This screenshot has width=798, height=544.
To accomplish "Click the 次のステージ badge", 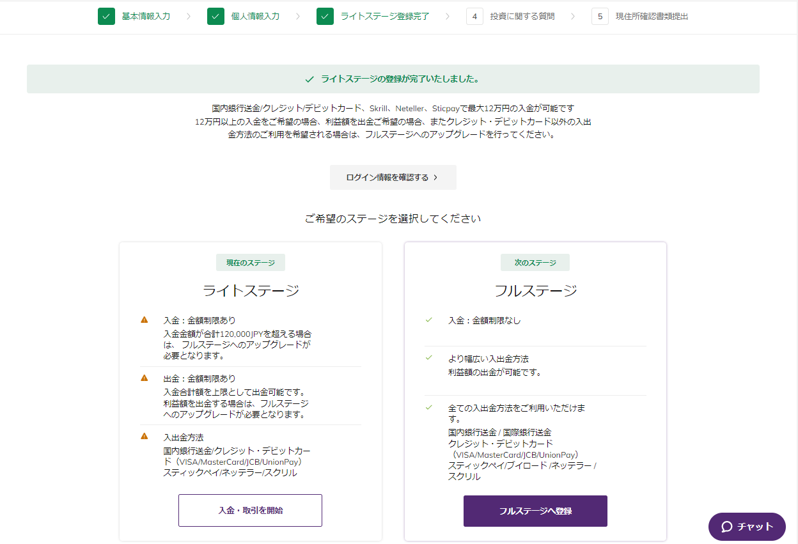I will [x=535, y=263].
